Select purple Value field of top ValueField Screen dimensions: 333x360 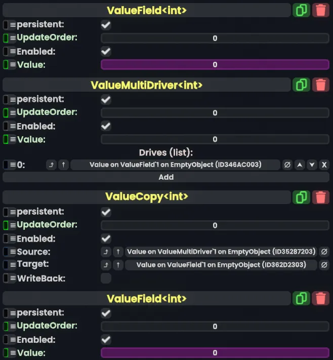click(x=215, y=64)
